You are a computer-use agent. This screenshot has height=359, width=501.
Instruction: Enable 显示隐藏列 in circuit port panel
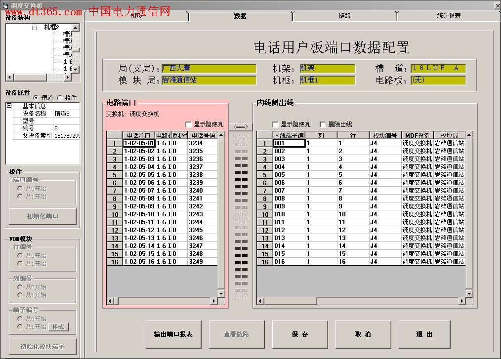pos(188,124)
